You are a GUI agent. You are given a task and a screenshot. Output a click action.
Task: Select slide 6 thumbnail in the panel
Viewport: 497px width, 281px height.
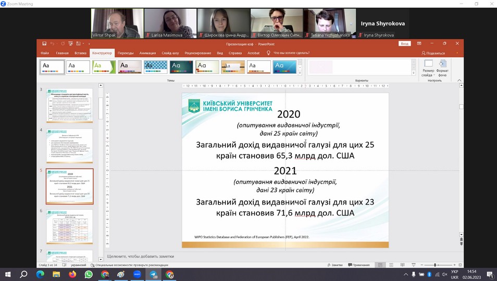pos(69,227)
